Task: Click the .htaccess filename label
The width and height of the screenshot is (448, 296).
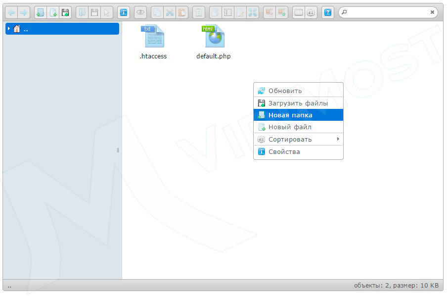Action: click(153, 56)
